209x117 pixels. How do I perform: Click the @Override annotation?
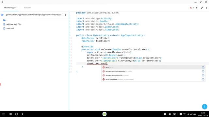point(87,46)
